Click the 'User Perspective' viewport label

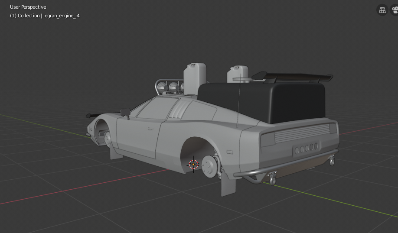pyautogui.click(x=28, y=7)
